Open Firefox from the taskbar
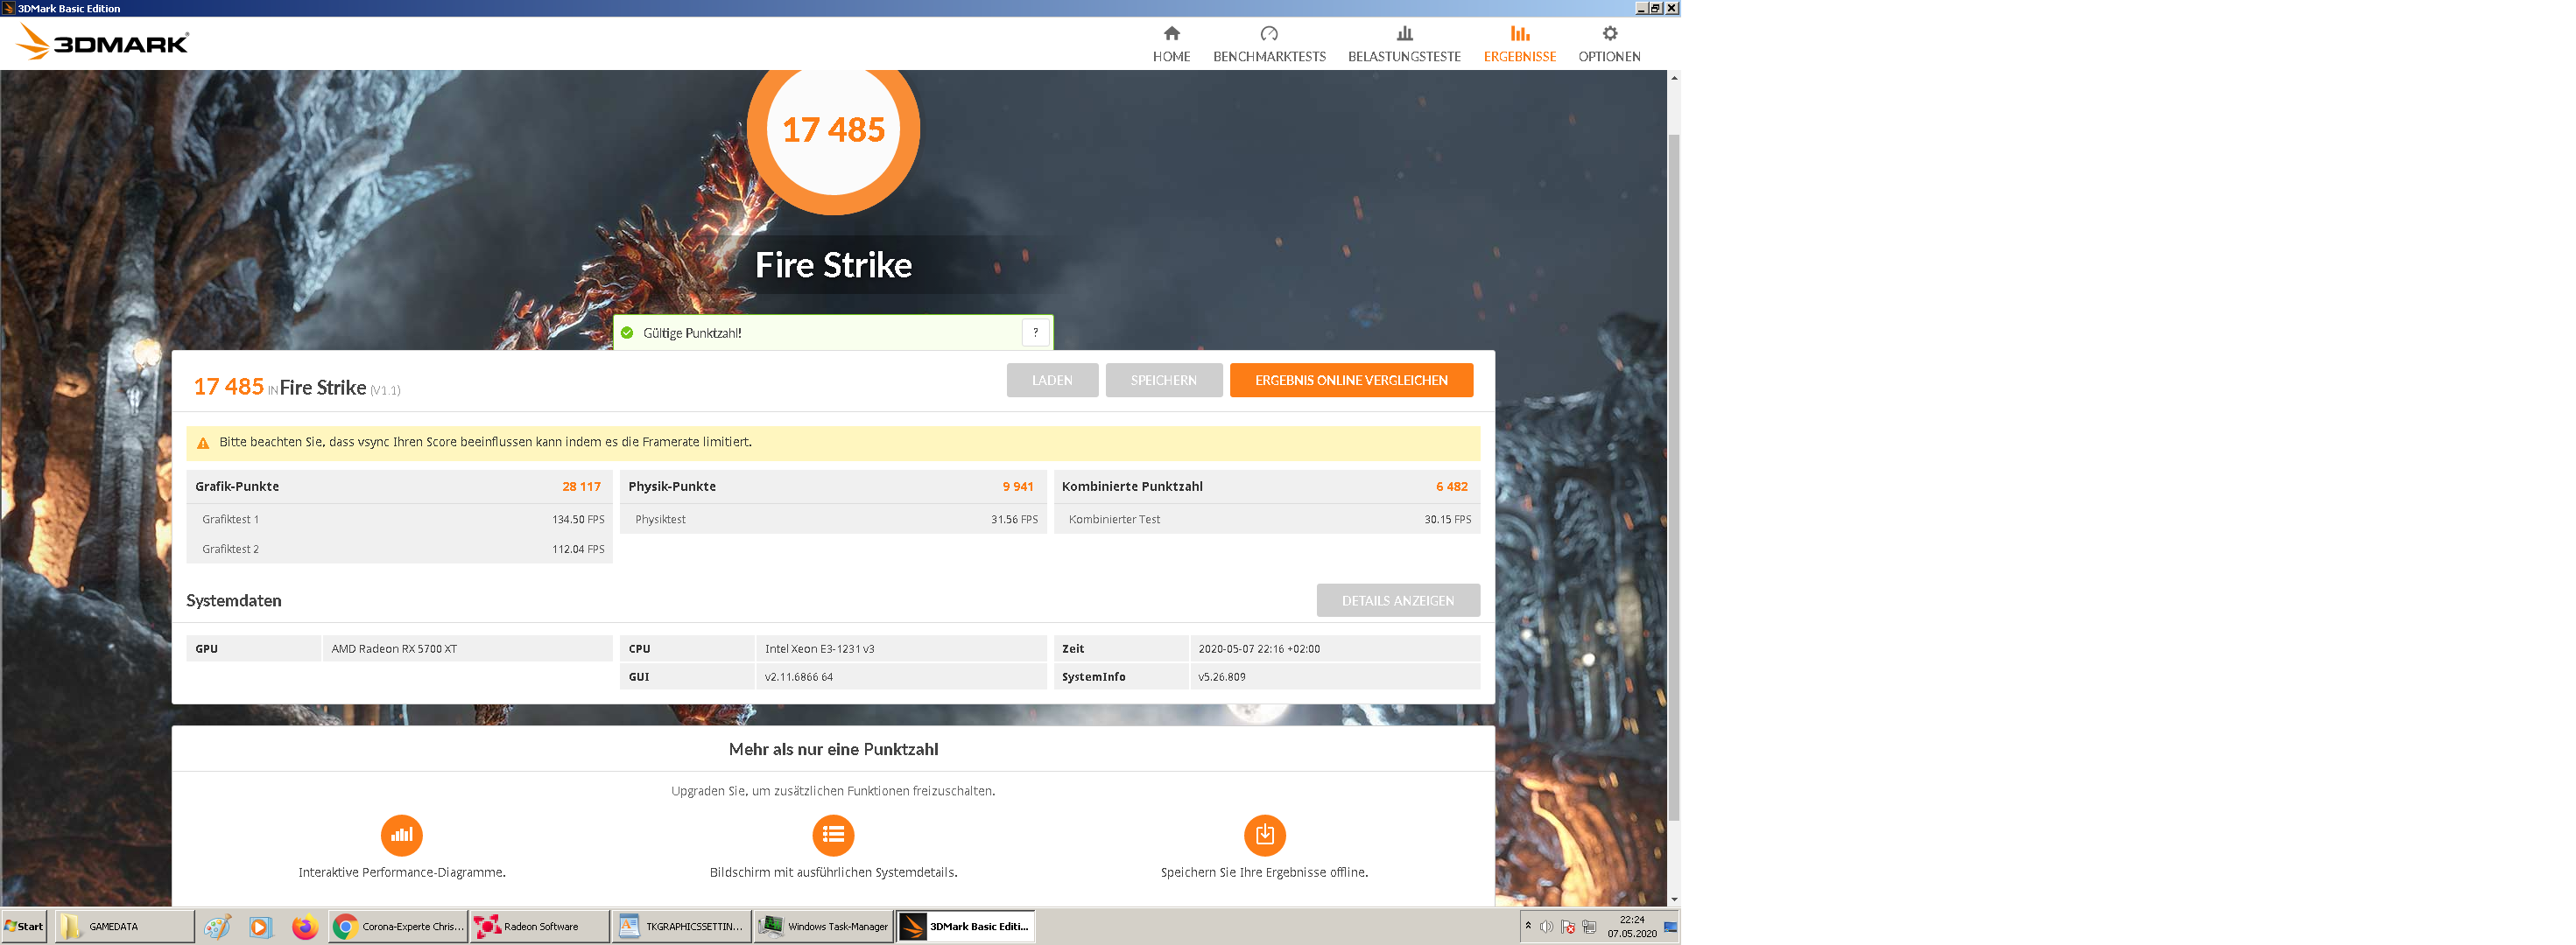 pos(304,926)
